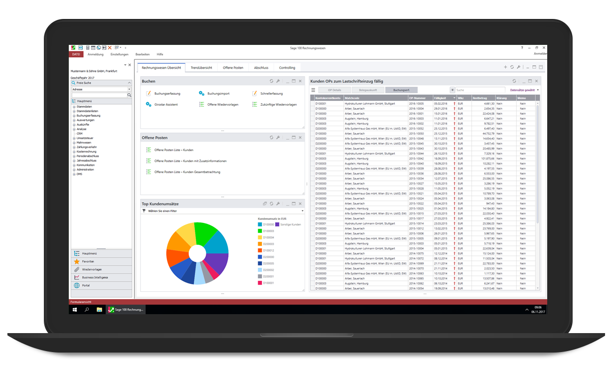
Task: Open Buchungserfassung in the Buchen panel
Action: click(167, 94)
